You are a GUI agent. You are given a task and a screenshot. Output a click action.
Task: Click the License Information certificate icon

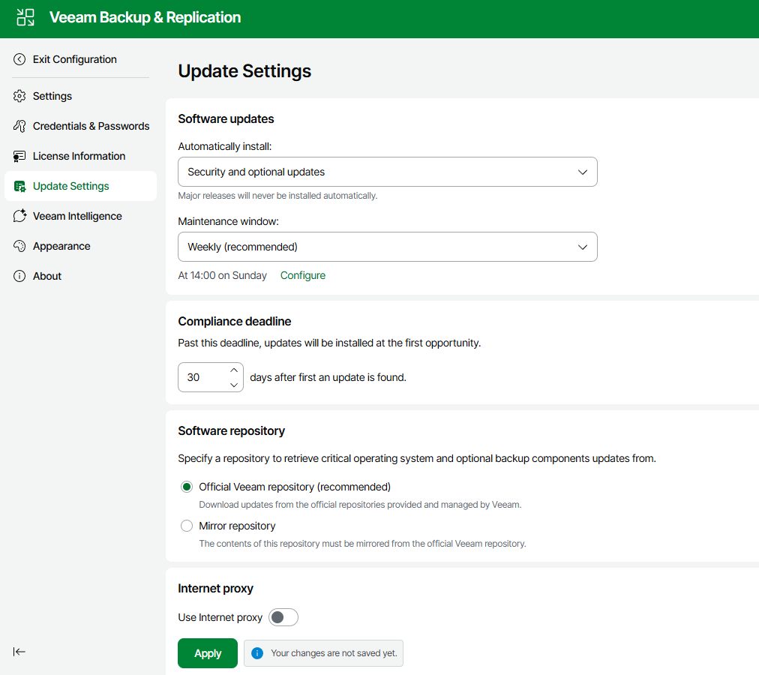(x=19, y=156)
